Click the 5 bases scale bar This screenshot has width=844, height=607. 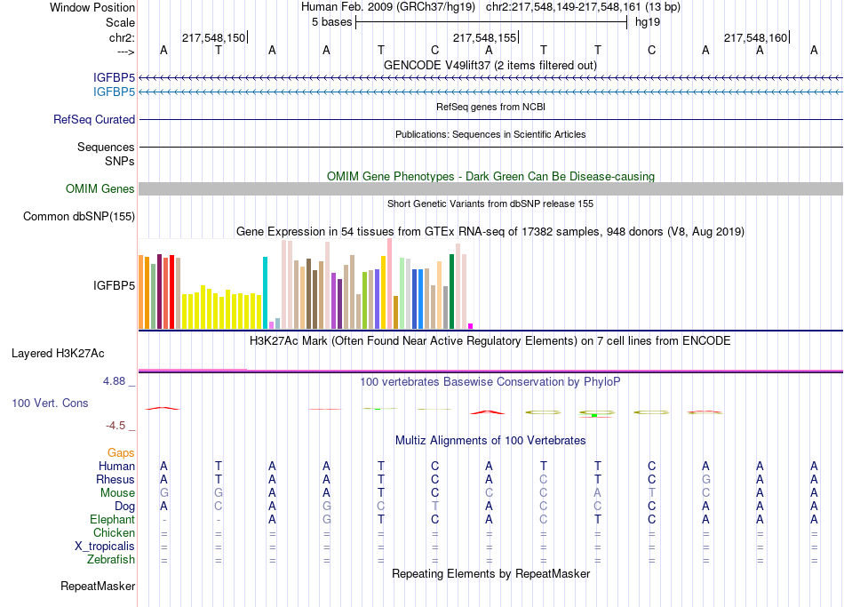click(x=491, y=22)
